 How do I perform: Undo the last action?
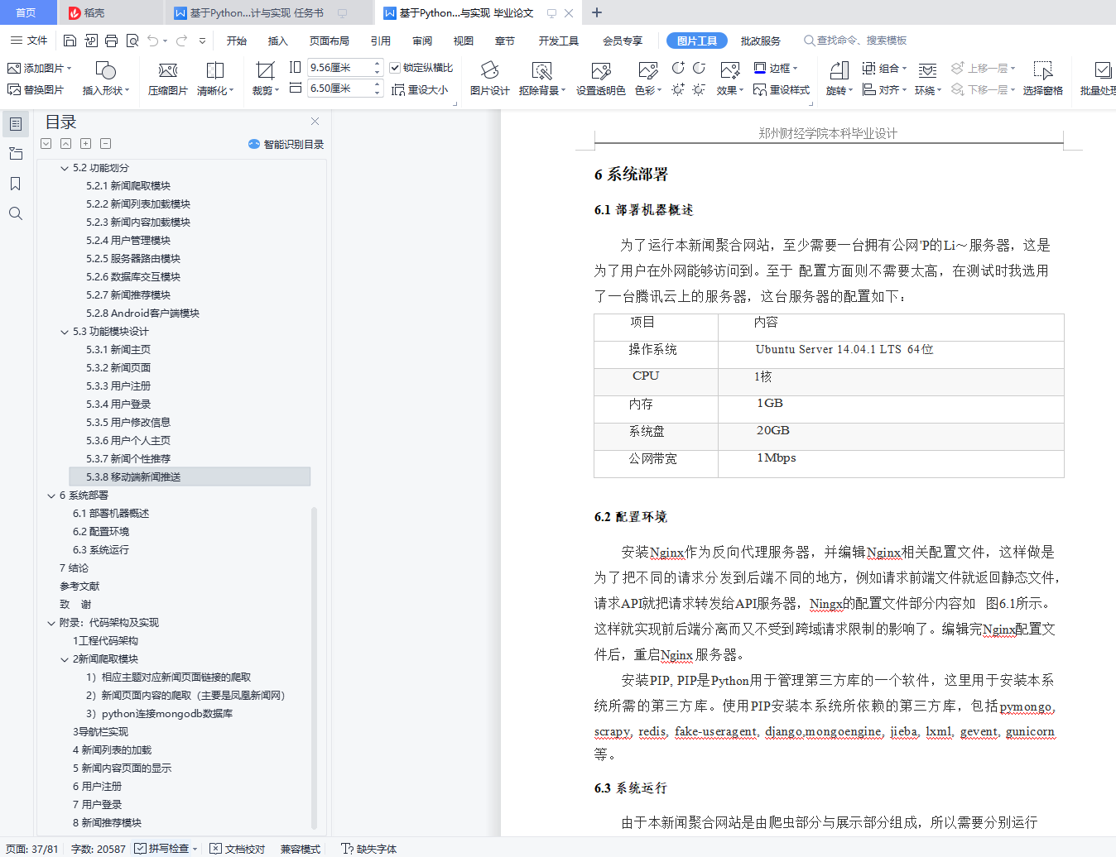point(152,41)
